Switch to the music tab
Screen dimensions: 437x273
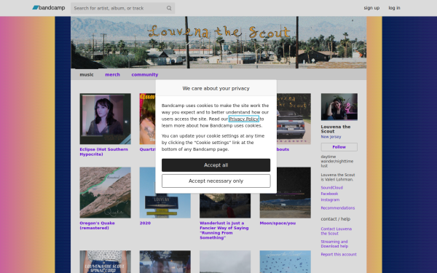click(x=87, y=75)
